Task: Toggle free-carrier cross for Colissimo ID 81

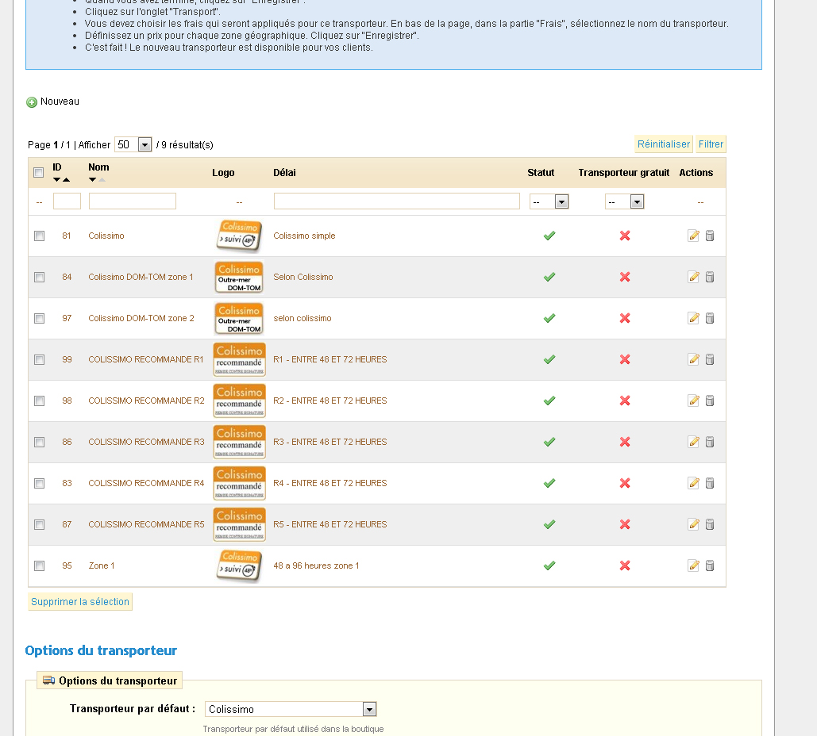Action: tap(625, 236)
